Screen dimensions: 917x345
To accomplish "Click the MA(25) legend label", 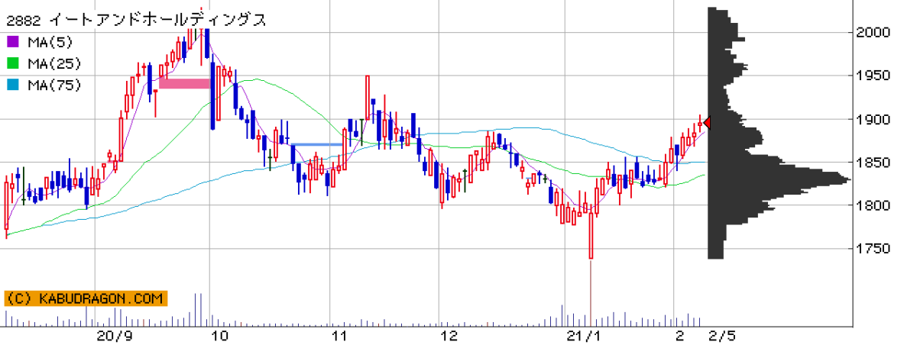I will coord(54,63).
